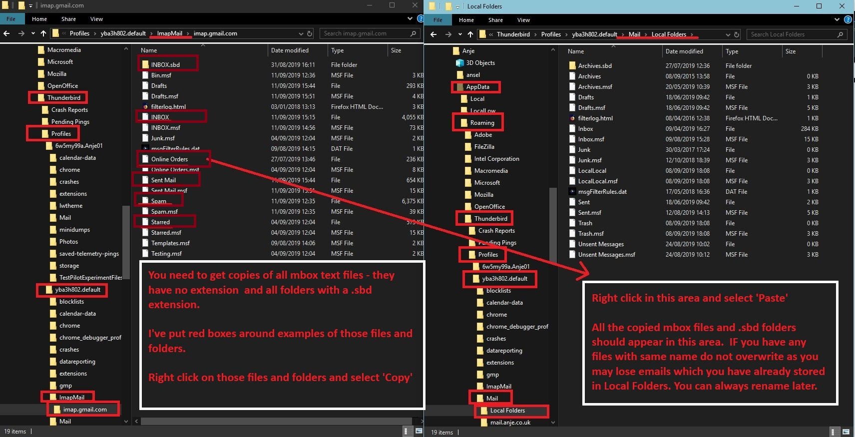The width and height of the screenshot is (855, 437).
Task: Open Quick Access Toolbar dropdown in imap.gmail.com title bar
Action: [30, 5]
